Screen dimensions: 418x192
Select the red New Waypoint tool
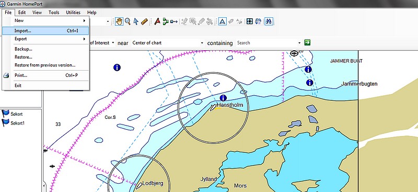(x=157, y=21)
